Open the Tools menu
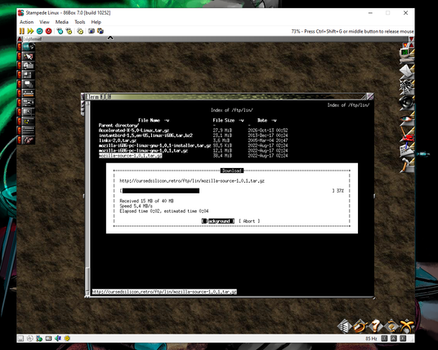The height and width of the screenshot is (350, 438). (x=79, y=22)
